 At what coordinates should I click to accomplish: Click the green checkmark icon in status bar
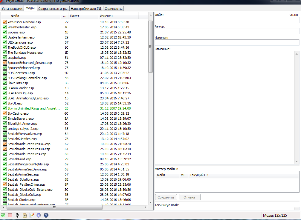tap(3, 215)
